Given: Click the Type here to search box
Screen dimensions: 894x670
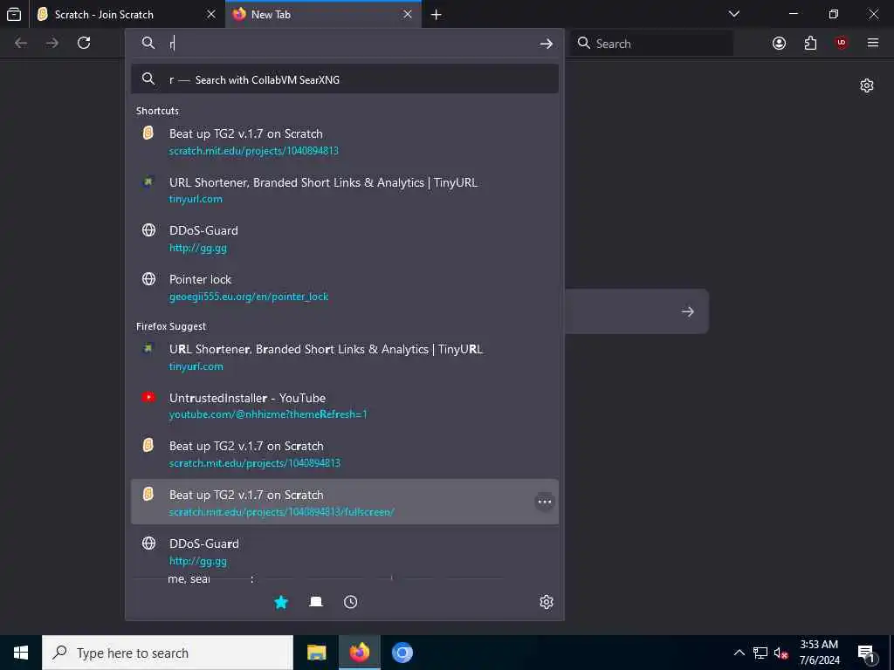Looking at the screenshot, I should click(x=168, y=653).
